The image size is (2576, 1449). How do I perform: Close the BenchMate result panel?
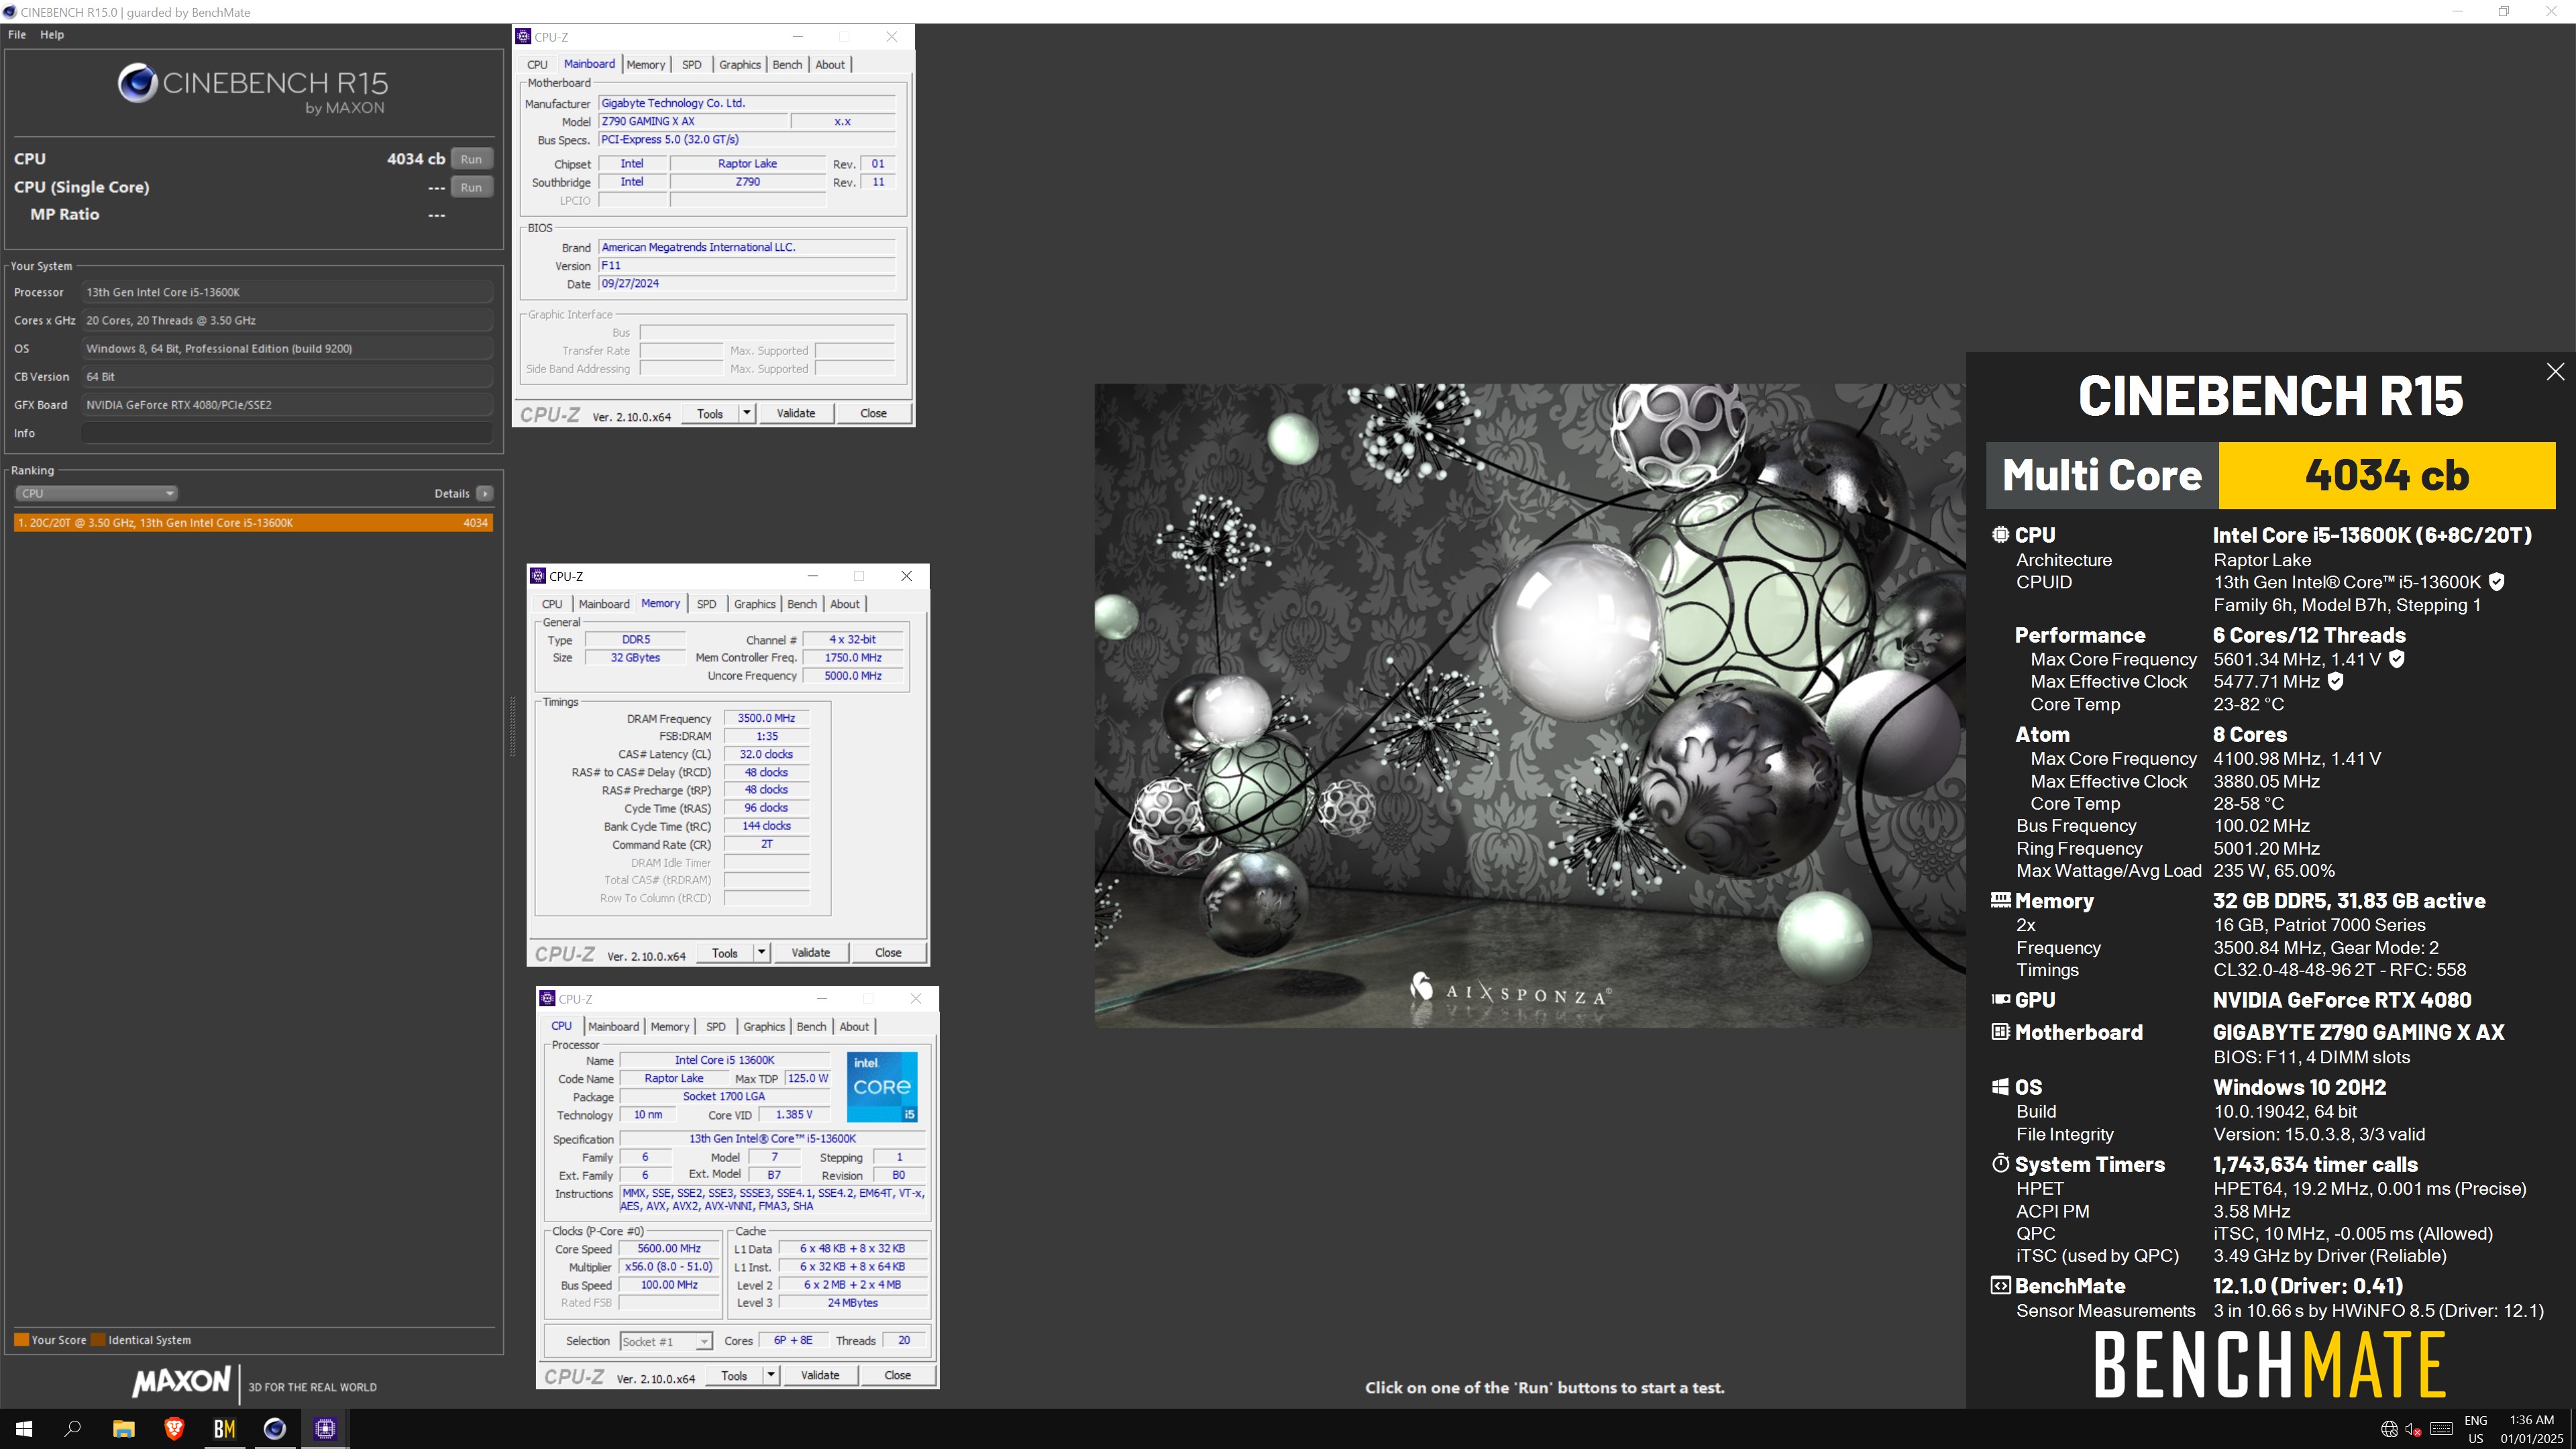[x=2555, y=372]
